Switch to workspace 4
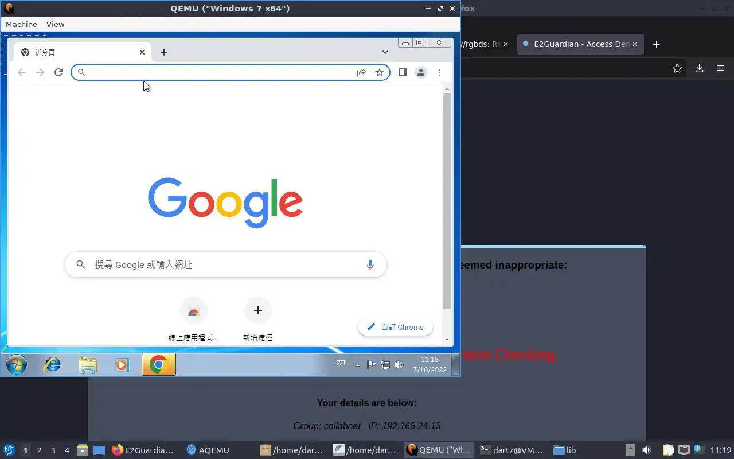 [x=67, y=450]
